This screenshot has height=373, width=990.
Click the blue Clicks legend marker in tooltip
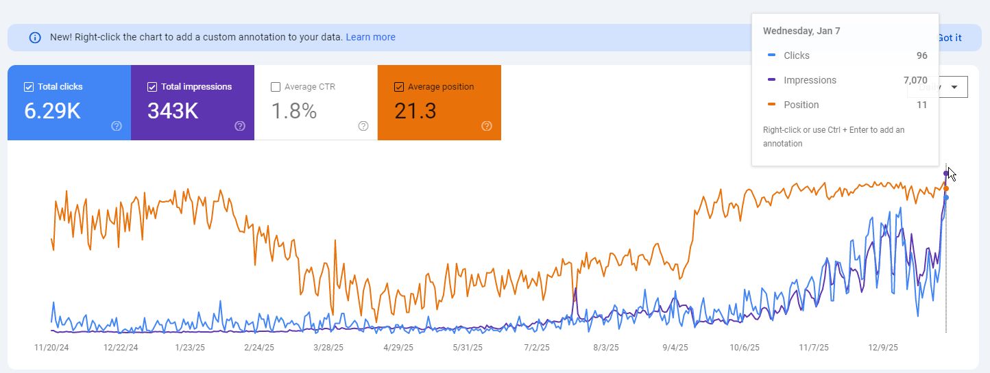point(772,55)
